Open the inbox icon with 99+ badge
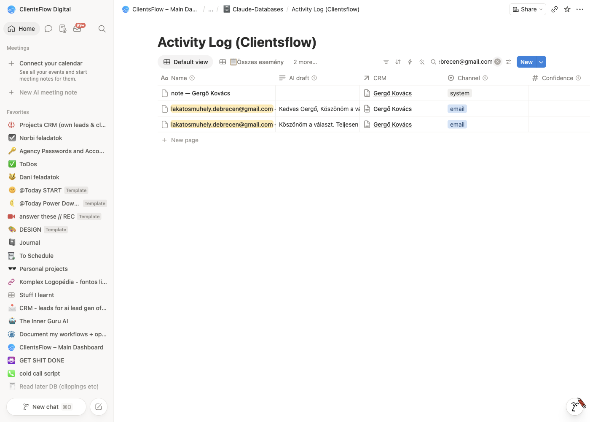The width and height of the screenshot is (590, 422). pyautogui.click(x=78, y=28)
